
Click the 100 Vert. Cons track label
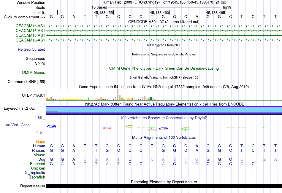17,125
